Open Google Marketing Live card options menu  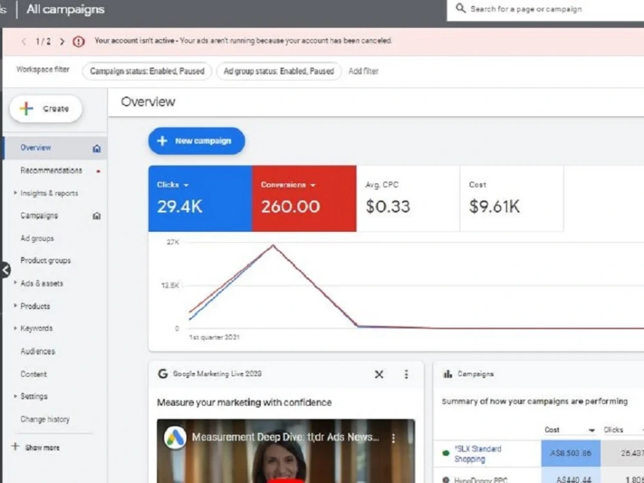[x=406, y=374]
